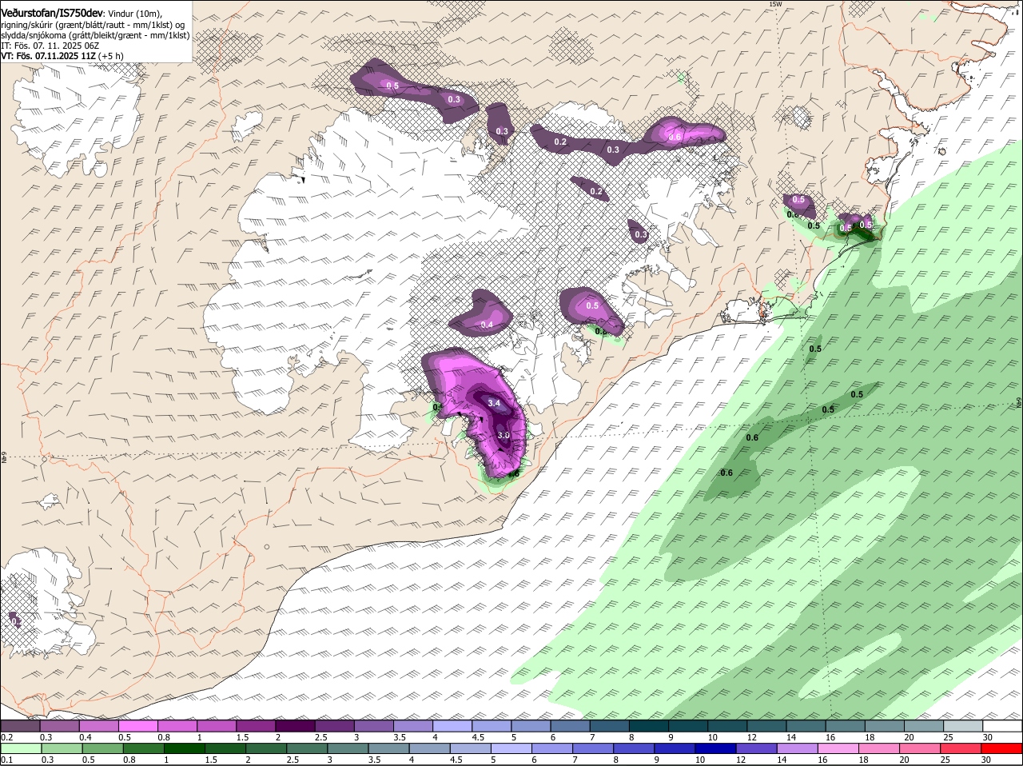
Task: Select upper legend dark purple swatch at 2
Action: point(295,726)
